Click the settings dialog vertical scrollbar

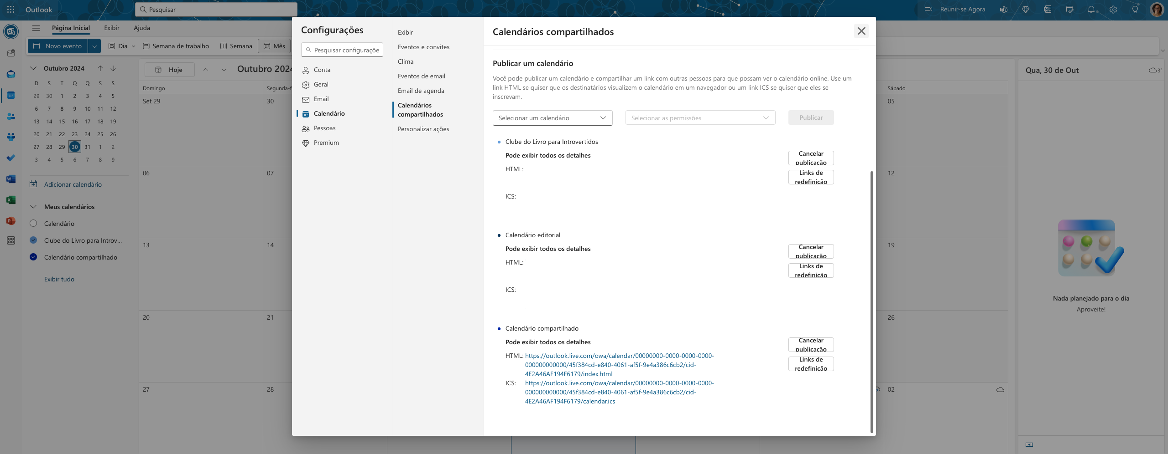871,301
